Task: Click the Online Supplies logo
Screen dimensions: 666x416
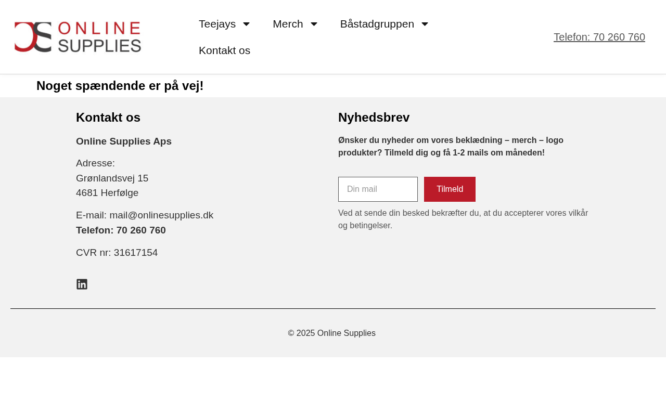Action: tap(78, 37)
